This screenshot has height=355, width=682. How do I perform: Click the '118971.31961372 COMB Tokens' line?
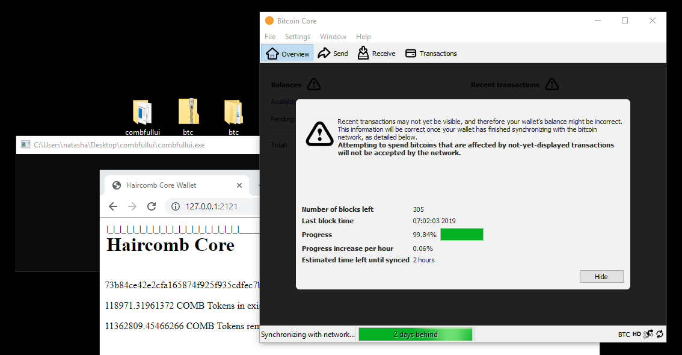coord(182,306)
